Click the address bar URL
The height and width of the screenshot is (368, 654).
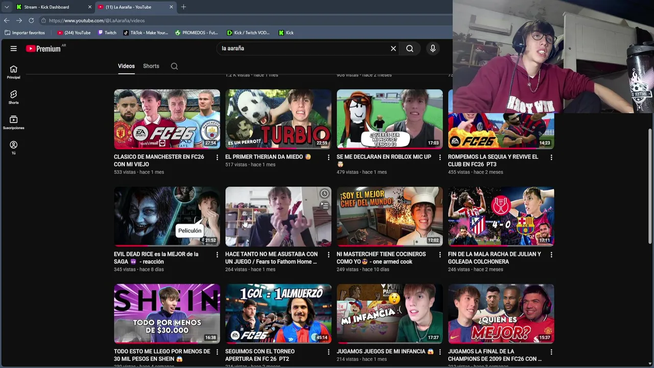pyautogui.click(x=97, y=20)
